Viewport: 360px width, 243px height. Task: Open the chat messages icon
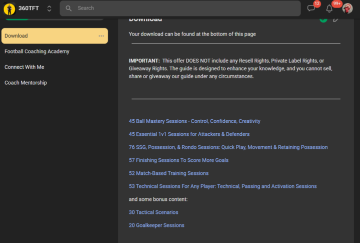pos(311,9)
